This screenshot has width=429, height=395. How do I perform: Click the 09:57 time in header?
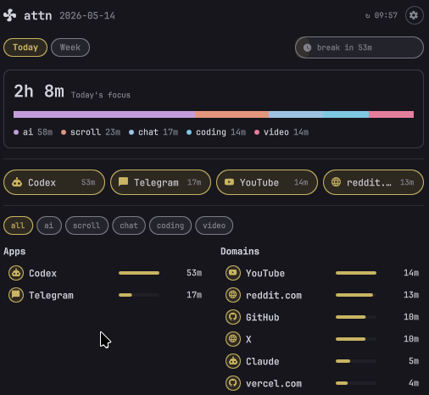tap(386, 15)
